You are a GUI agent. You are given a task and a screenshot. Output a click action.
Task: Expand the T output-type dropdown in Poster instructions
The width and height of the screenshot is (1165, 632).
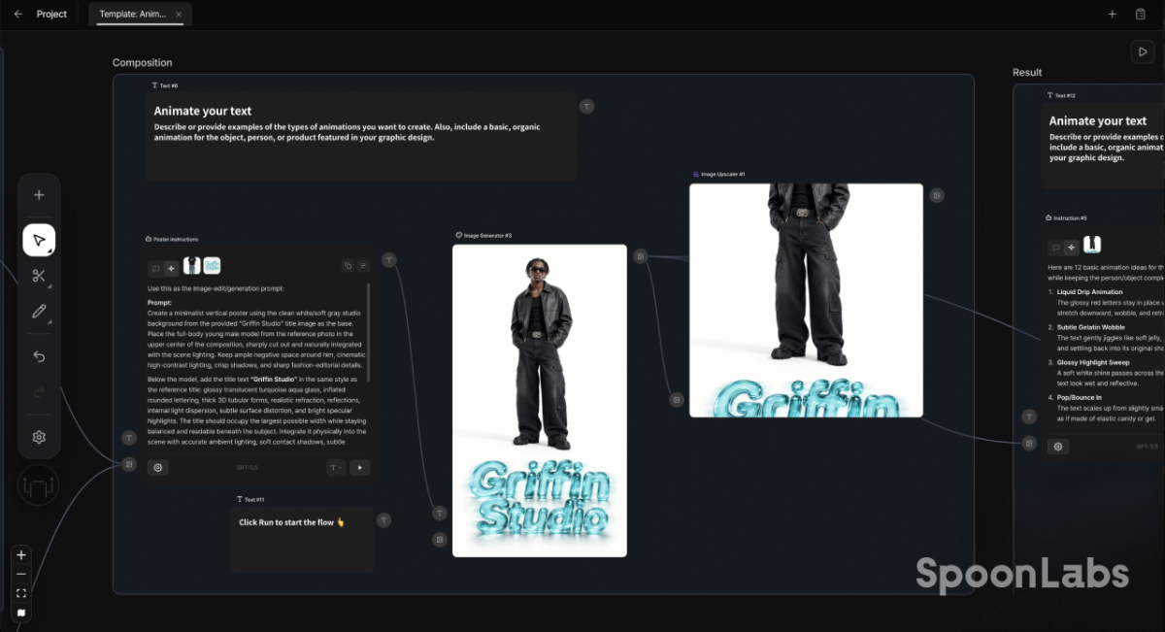[x=336, y=467]
